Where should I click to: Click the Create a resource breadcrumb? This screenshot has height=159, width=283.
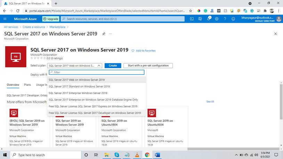point(34,27)
